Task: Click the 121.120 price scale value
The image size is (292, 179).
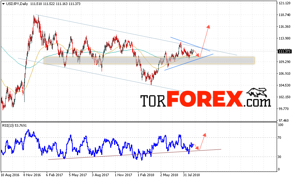Action: [x=285, y=3]
